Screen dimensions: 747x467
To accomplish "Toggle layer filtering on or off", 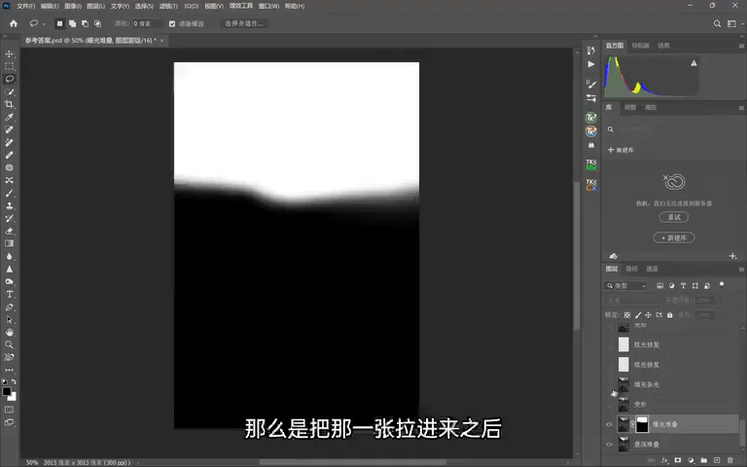I will (x=722, y=284).
